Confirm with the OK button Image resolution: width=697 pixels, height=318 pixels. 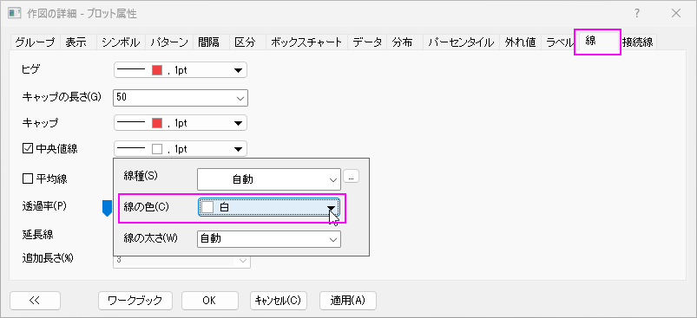click(209, 301)
